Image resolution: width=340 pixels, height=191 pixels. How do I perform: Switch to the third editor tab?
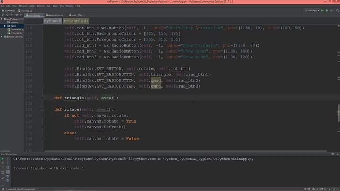coord(76,15)
